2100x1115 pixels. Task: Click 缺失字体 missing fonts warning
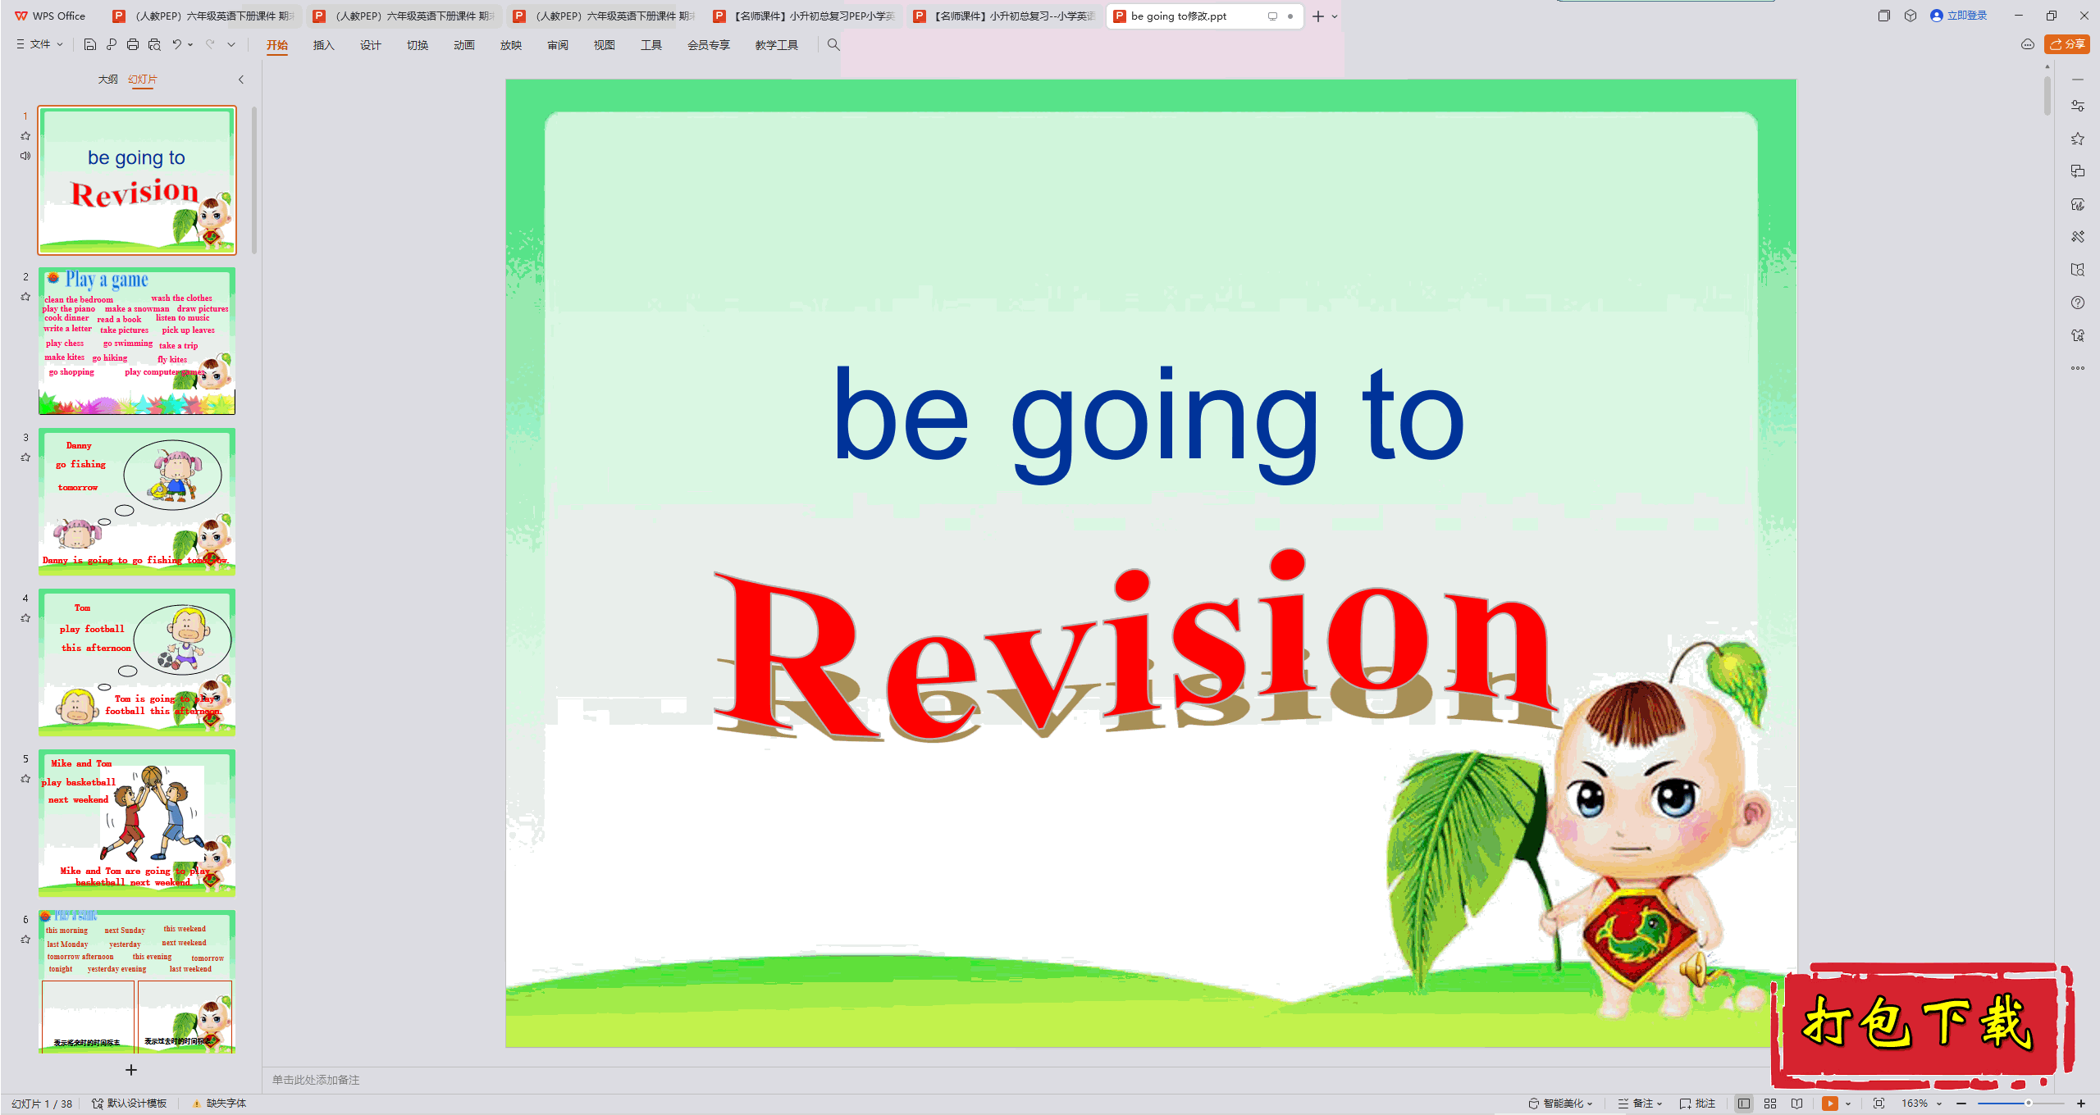click(220, 1104)
